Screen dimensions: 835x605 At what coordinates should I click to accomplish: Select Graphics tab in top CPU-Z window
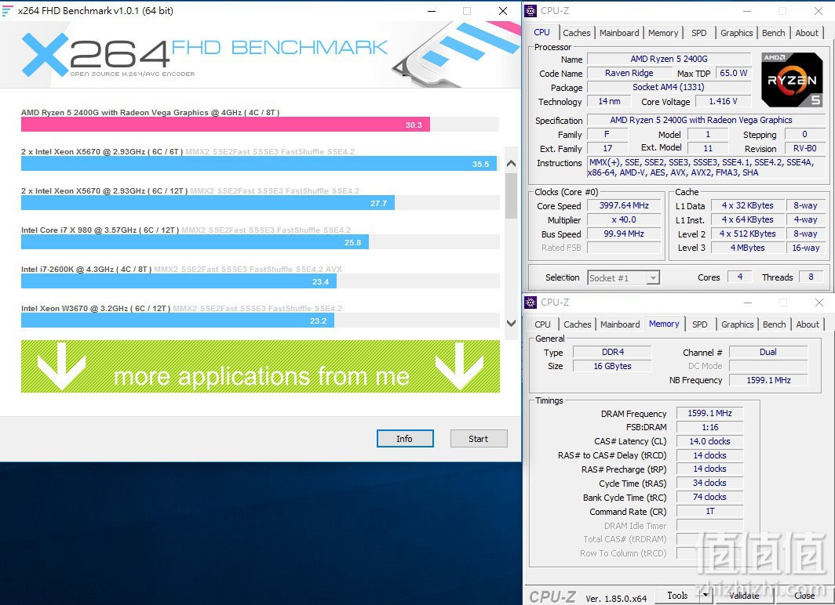[x=736, y=33]
